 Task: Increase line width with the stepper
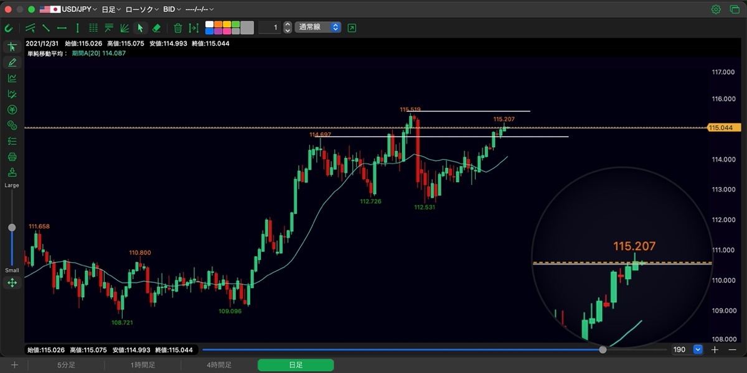[x=288, y=25]
